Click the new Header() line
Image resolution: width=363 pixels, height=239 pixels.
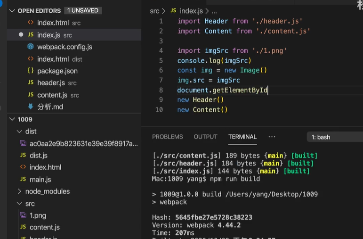pyautogui.click(x=201, y=99)
